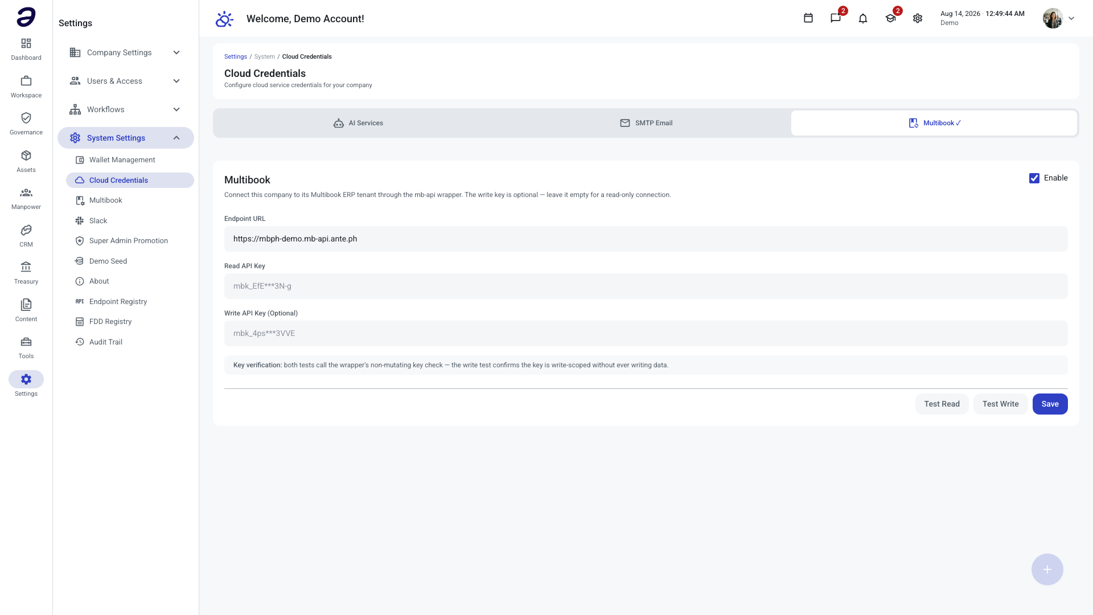Open the CRM handshake icon
Viewport: 1093px width, 615px height.
point(26,230)
